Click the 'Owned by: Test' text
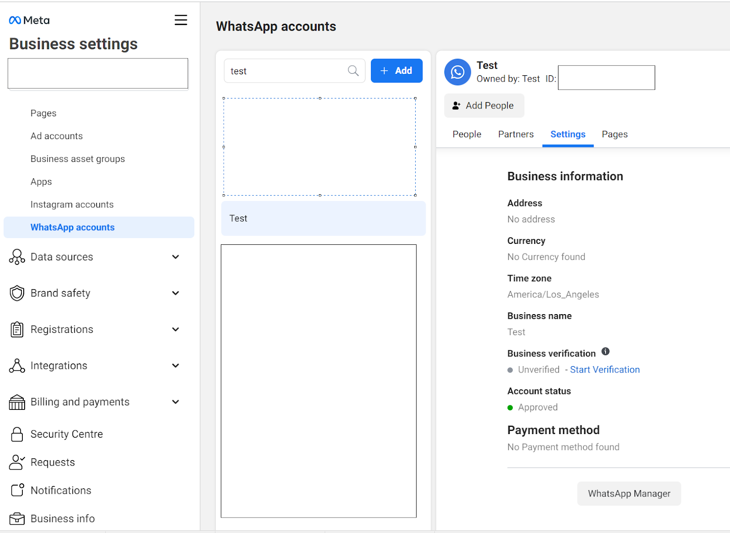The height and width of the screenshot is (533, 730). [508, 79]
